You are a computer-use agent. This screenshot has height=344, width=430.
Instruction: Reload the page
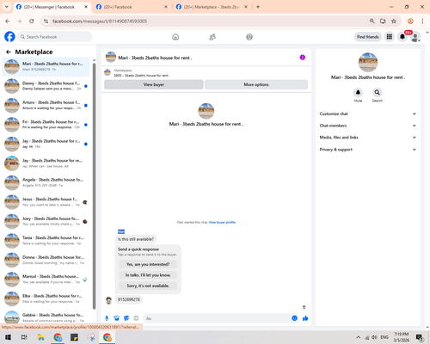(32, 21)
